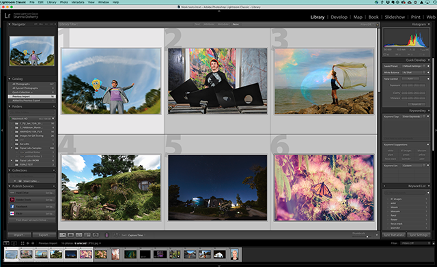This screenshot has width=437, height=267.
Task: Open the Saved Preset dropdown
Action: [414, 66]
